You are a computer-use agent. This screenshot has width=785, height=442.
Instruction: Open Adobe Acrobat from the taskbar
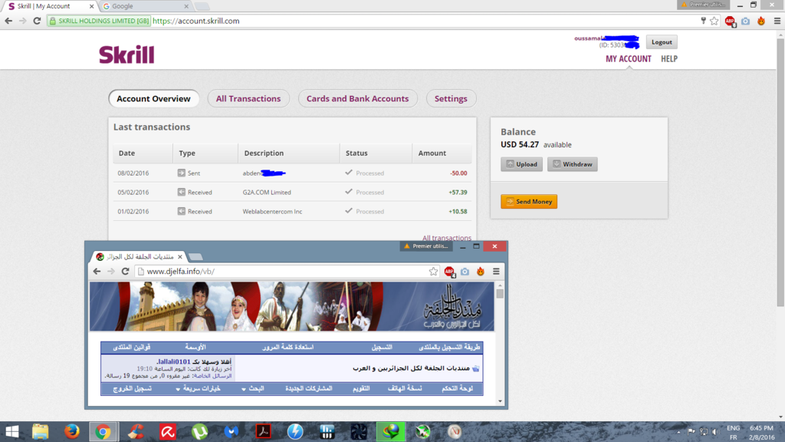click(x=264, y=431)
